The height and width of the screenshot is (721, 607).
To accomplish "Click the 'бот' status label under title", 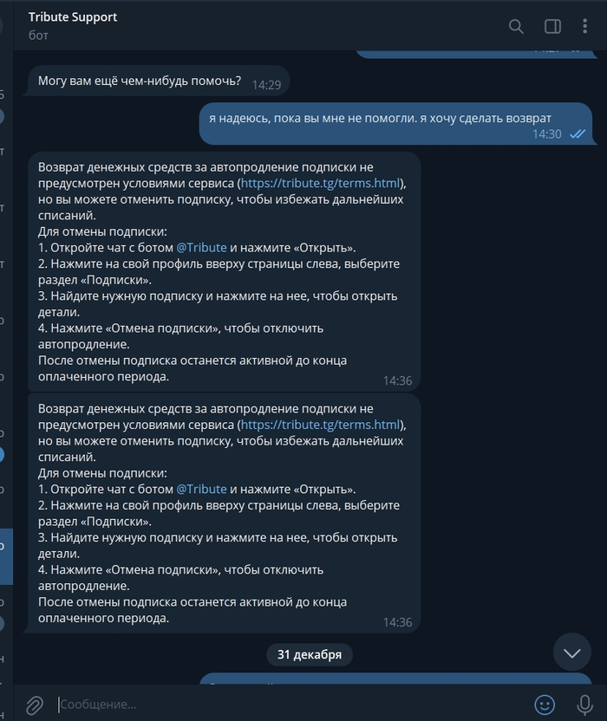I will (38, 36).
